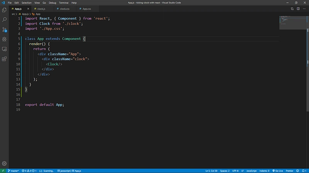This screenshot has height=173, width=309.
Task: Click line number 18 in the gutter
Action: (18, 105)
